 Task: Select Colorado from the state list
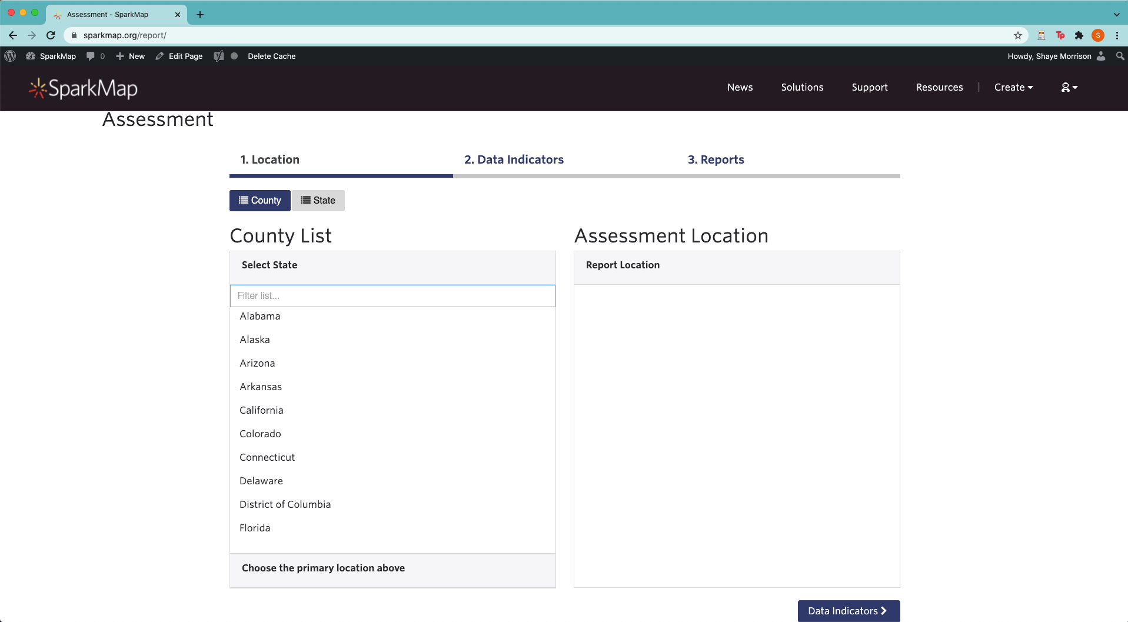tap(260, 434)
